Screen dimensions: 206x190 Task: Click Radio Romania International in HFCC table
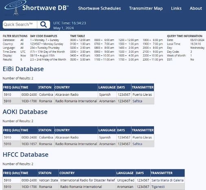tap(81, 187)
